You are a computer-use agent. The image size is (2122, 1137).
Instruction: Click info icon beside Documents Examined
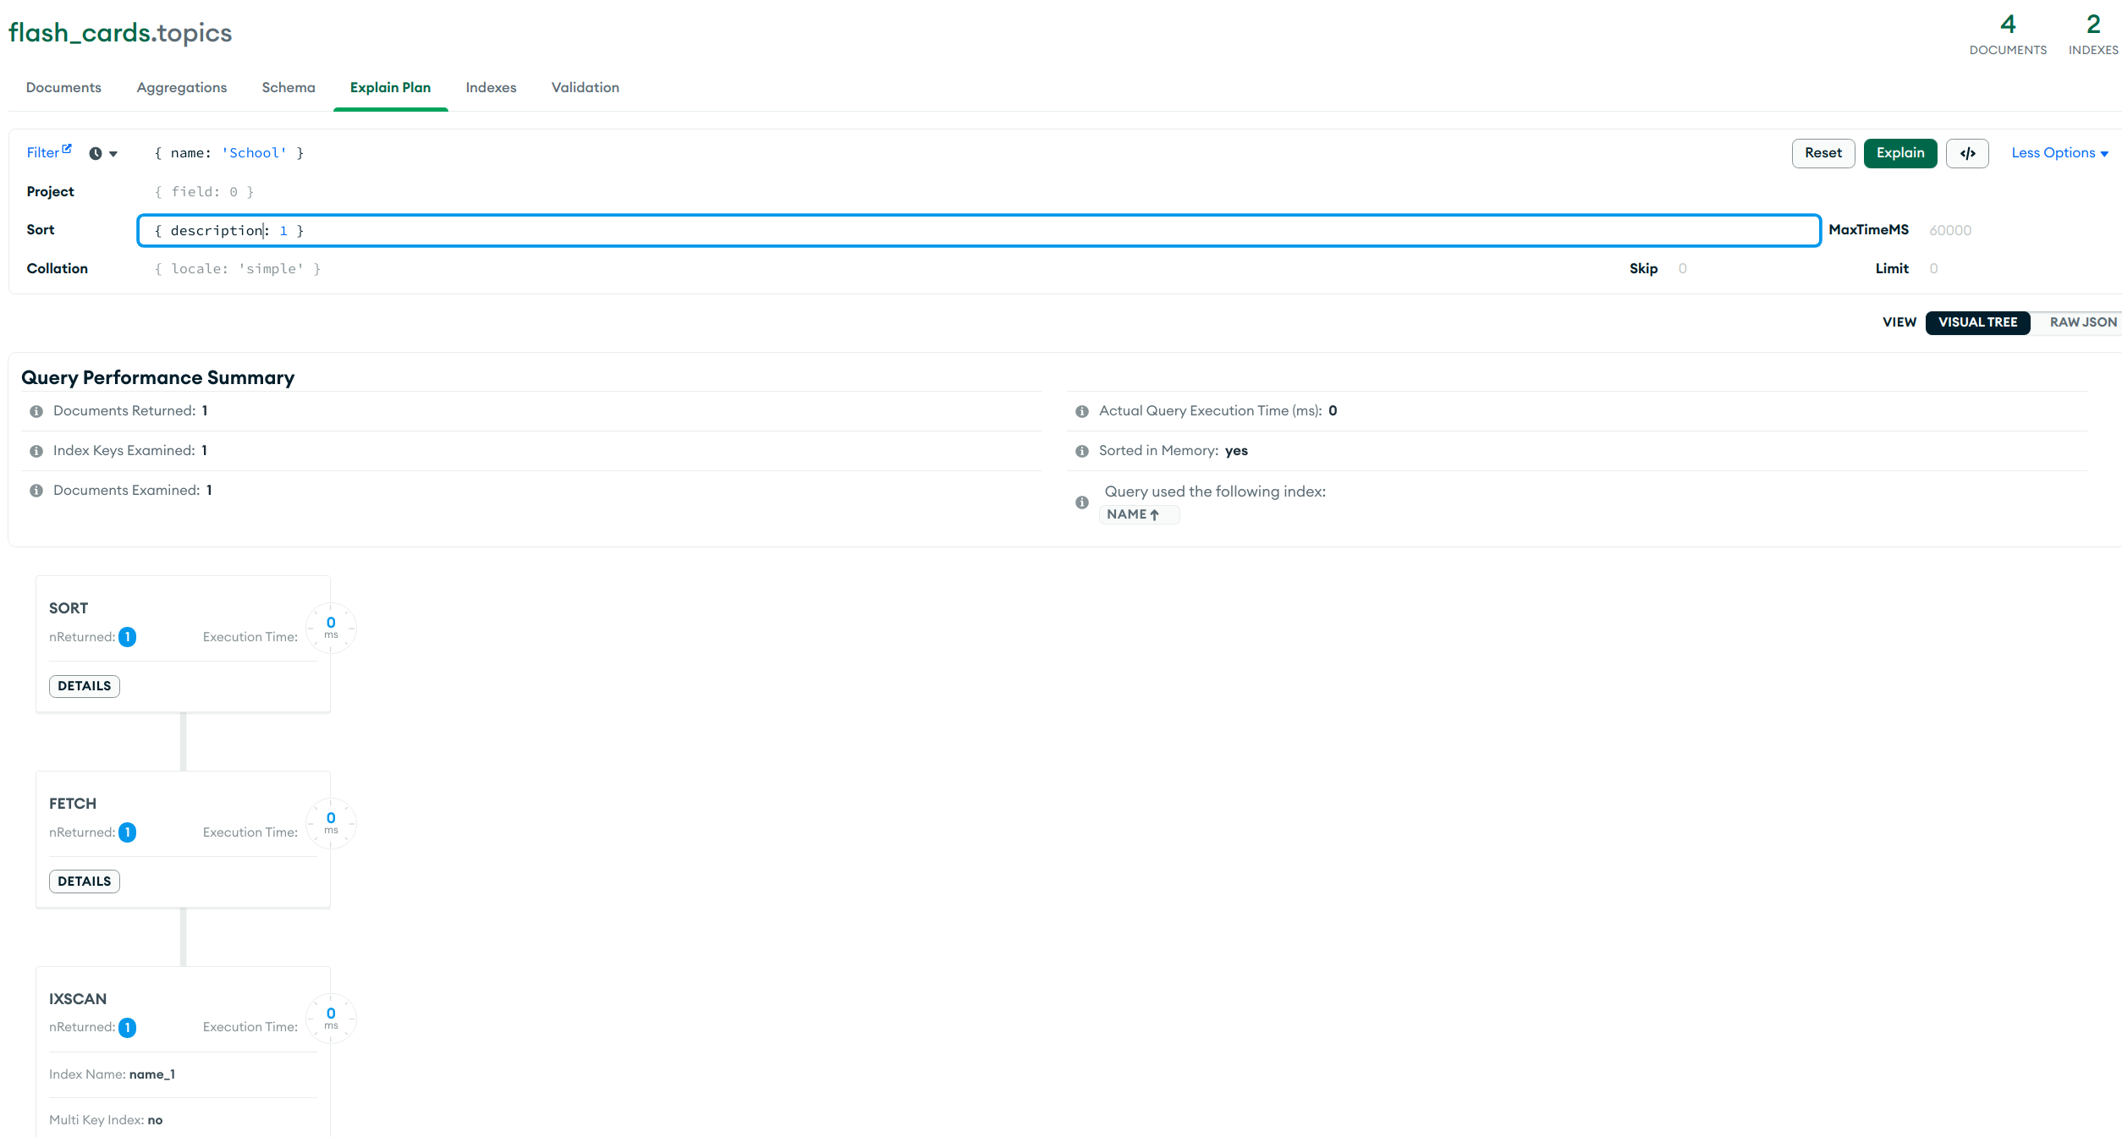point(36,490)
